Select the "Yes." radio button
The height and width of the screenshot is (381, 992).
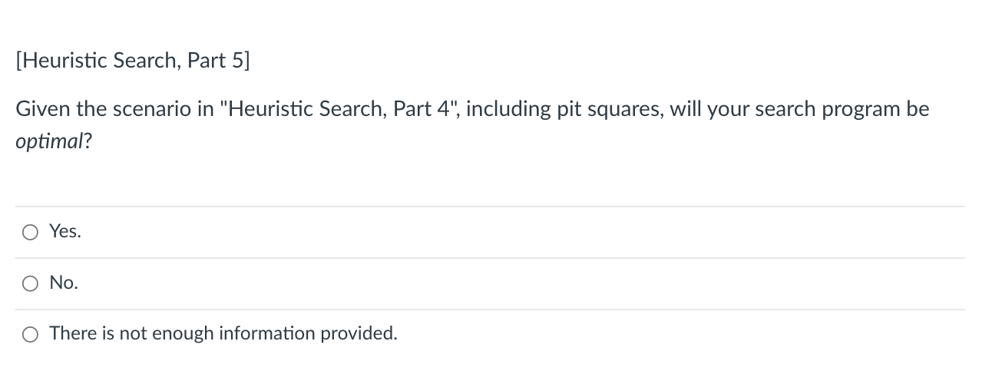30,231
